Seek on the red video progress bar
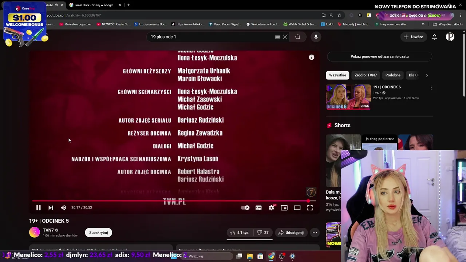 174,201
